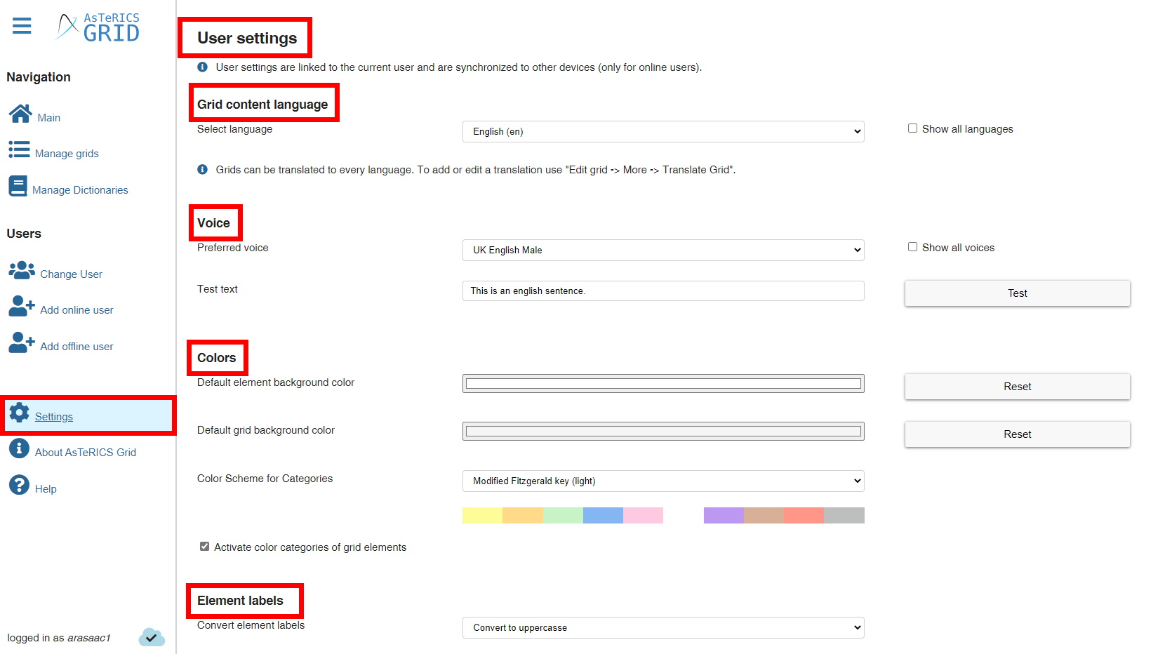This screenshot has width=1172, height=654.
Task: Enable Show all voices
Action: click(912, 246)
